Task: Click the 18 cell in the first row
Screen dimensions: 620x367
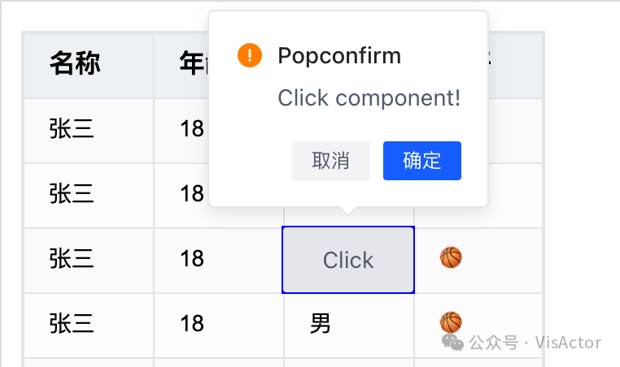Action: [x=192, y=129]
